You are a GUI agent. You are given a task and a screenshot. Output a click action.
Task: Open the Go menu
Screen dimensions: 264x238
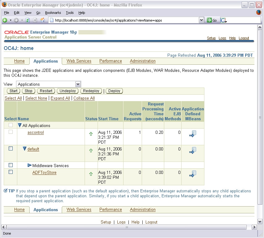click(38, 13)
